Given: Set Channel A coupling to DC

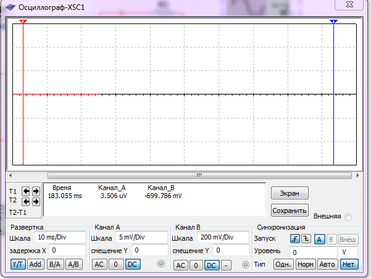Looking at the screenshot, I should [x=133, y=264].
